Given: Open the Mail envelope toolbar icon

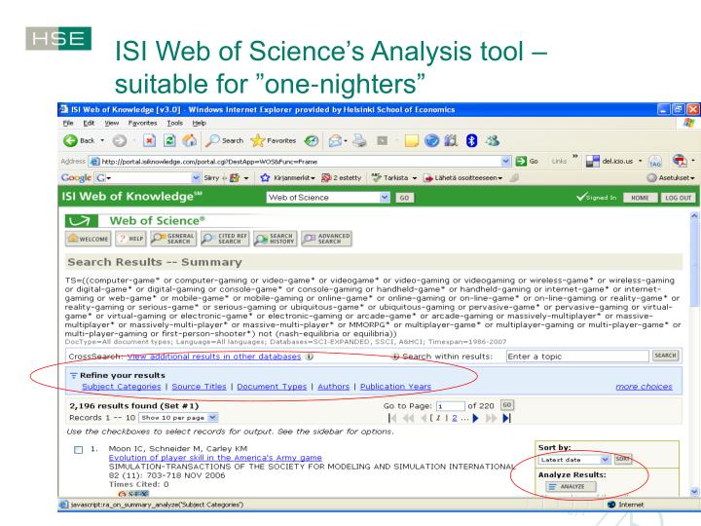Looking at the screenshot, I should click(x=335, y=141).
